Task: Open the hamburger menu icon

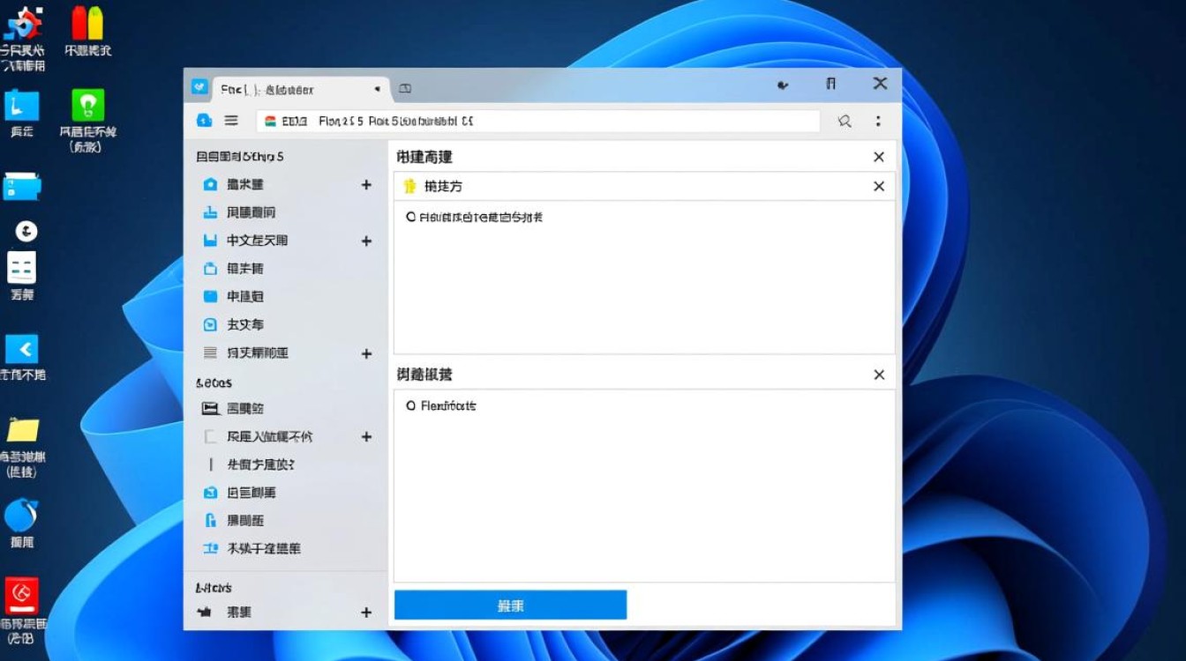Action: [x=229, y=121]
